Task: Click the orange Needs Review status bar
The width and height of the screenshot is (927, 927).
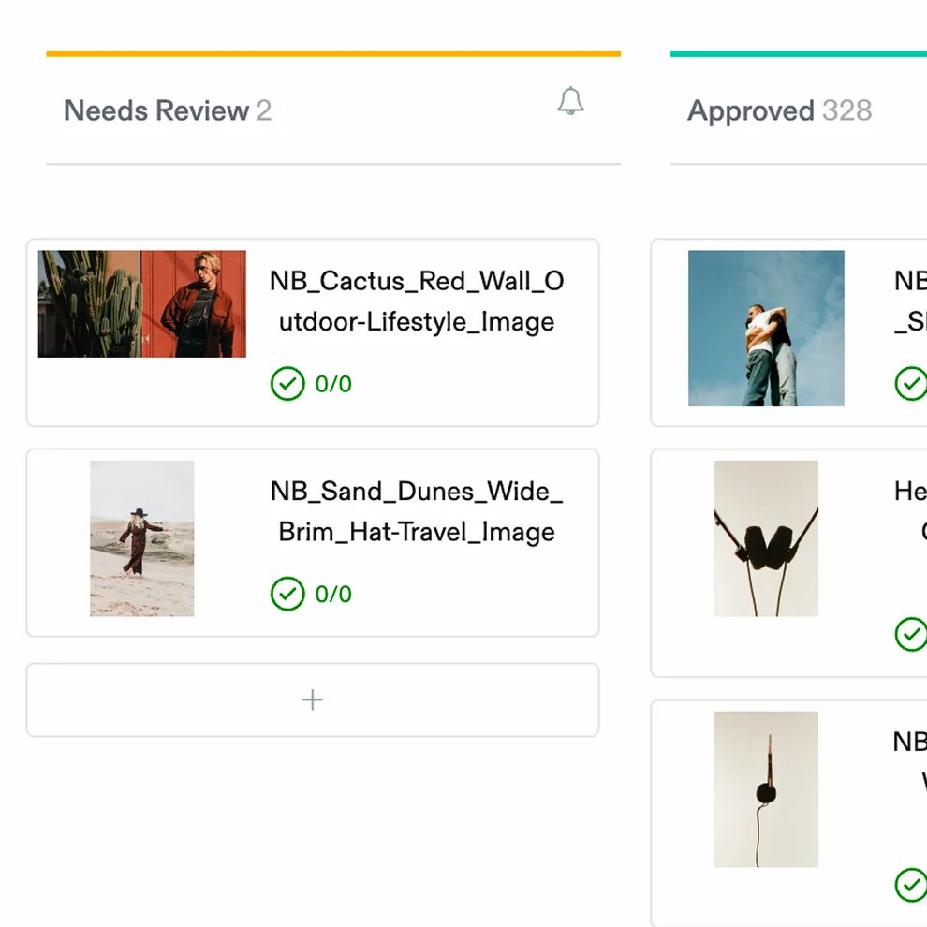Action: point(333,53)
